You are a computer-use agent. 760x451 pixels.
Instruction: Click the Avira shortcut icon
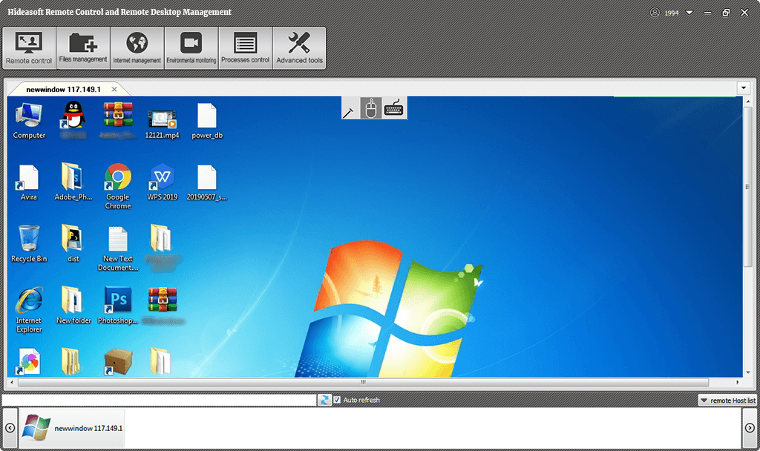tap(29, 182)
